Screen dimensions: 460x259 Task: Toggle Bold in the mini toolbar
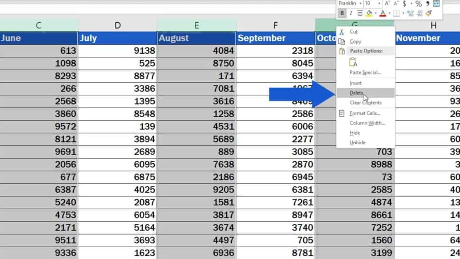pos(342,13)
